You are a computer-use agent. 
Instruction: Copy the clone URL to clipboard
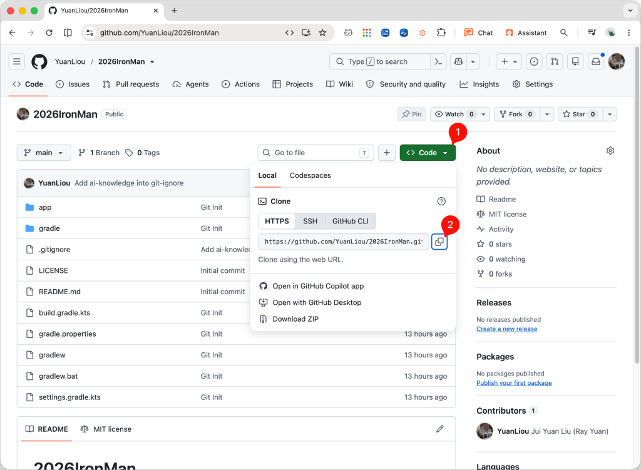point(439,242)
